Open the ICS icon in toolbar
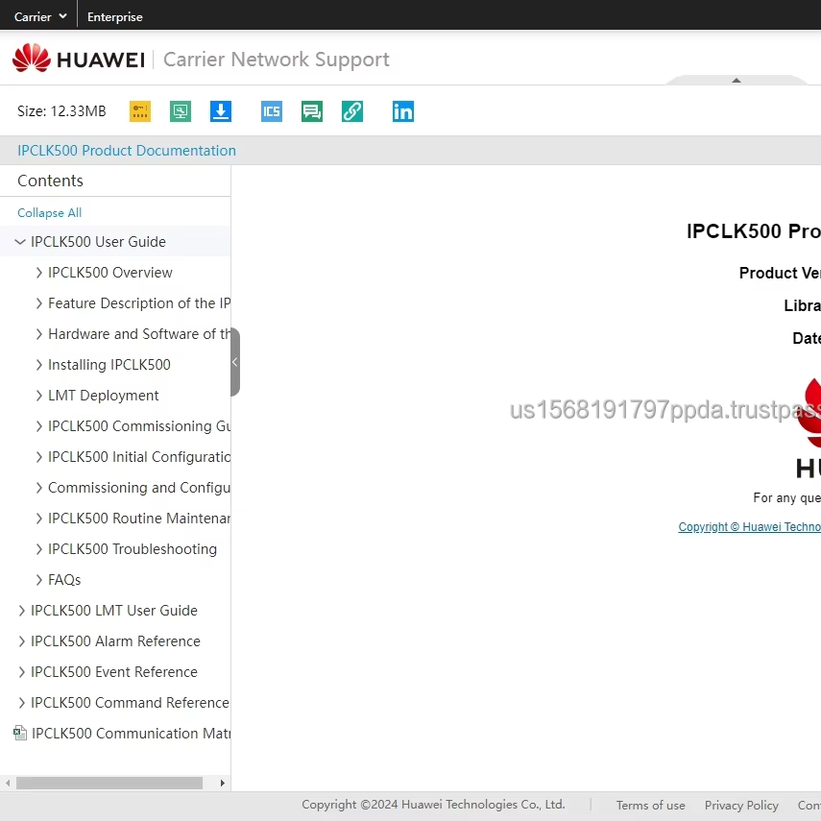The height and width of the screenshot is (821, 821). pos(271,111)
